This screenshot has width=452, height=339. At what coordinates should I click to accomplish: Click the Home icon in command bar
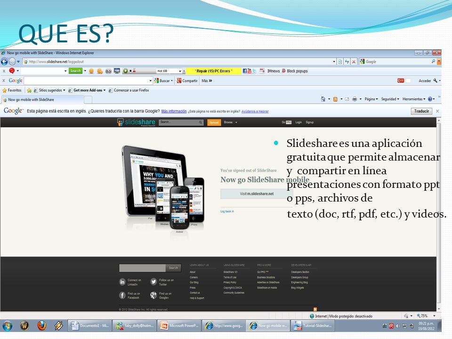323,99
